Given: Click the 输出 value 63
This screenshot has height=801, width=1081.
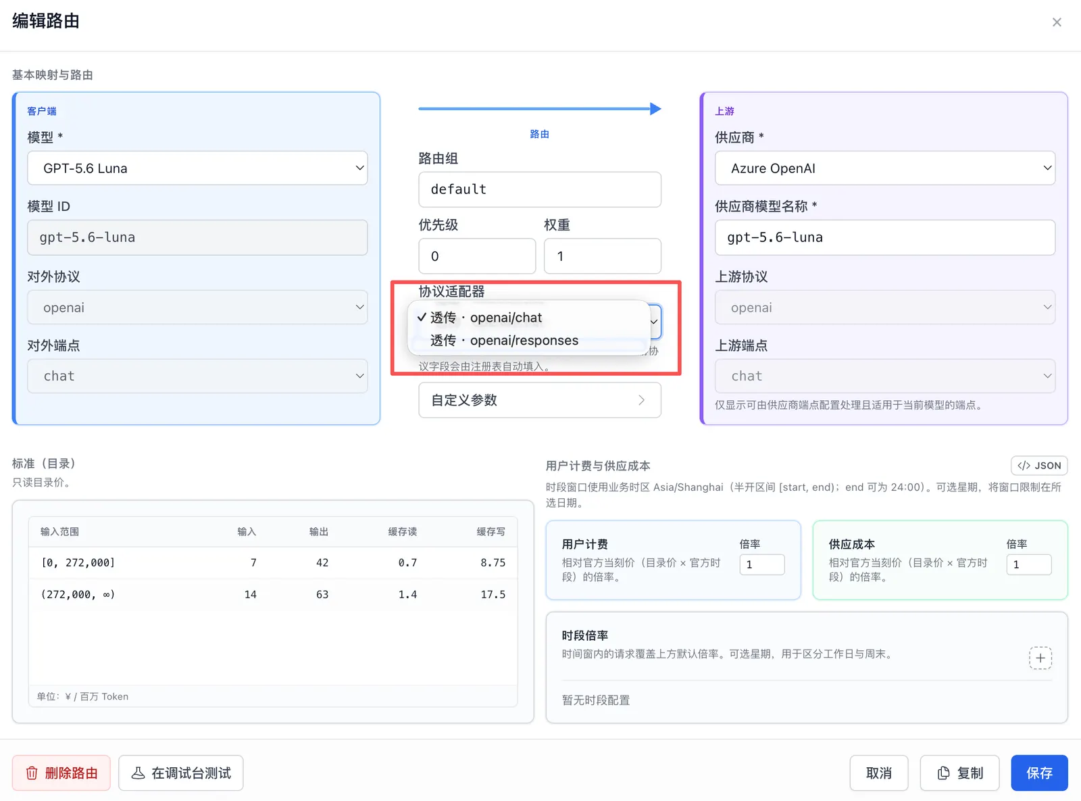Looking at the screenshot, I should pos(322,594).
